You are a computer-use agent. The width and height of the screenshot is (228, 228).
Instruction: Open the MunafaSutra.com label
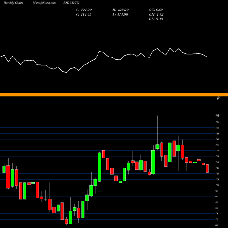[44, 3]
